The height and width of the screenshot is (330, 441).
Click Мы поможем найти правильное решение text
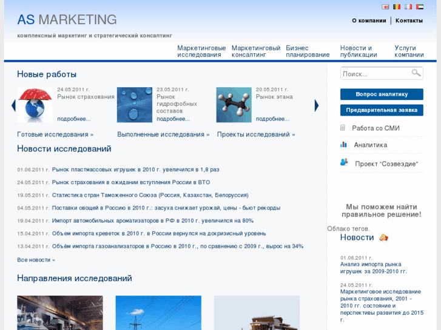pos(382,211)
